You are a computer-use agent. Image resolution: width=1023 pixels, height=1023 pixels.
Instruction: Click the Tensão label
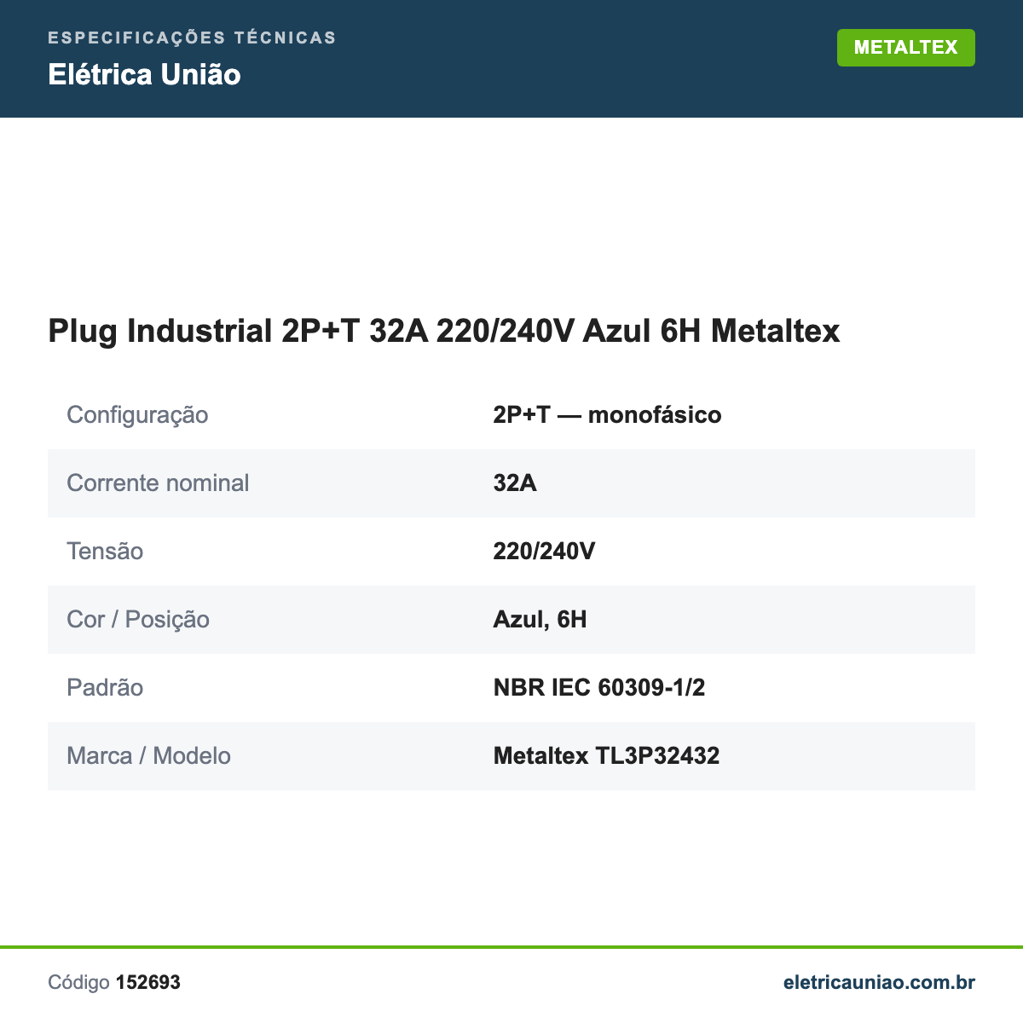tap(105, 552)
